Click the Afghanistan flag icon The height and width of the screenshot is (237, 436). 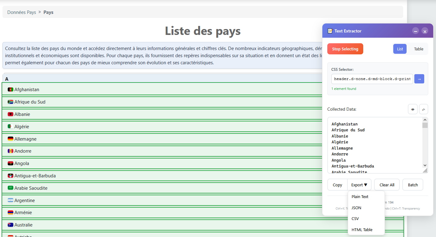tap(11, 89)
